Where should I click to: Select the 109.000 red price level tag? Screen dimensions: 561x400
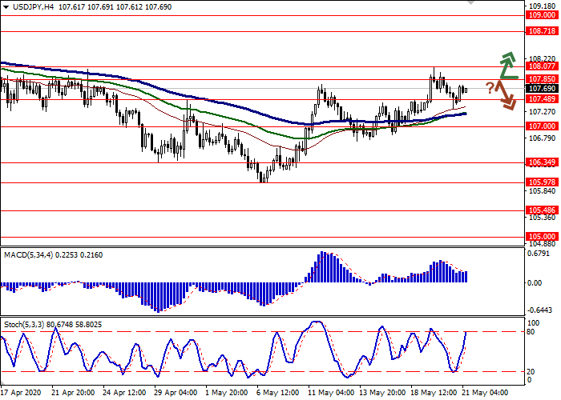(x=541, y=14)
